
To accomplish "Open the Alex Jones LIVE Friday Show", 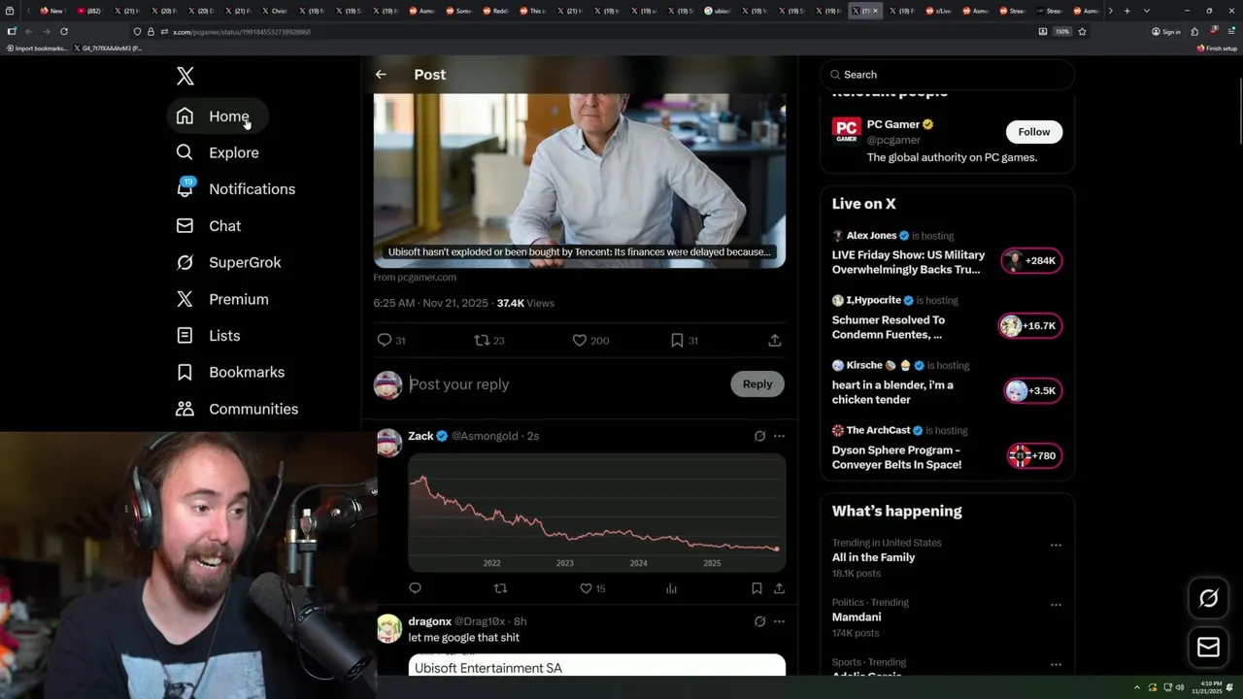I will (x=908, y=262).
